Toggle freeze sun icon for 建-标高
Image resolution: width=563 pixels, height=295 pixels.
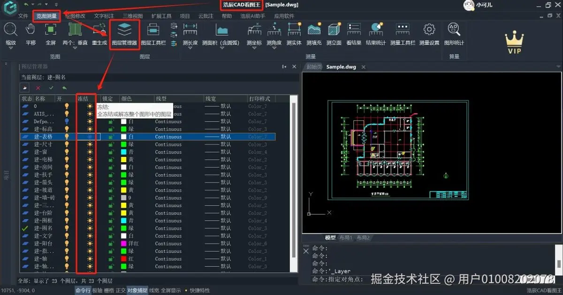tap(90, 129)
